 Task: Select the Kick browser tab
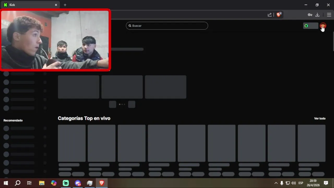[30, 5]
